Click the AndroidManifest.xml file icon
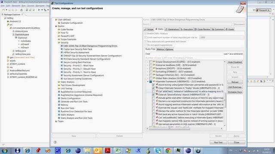275x154 pixels. point(8,71)
